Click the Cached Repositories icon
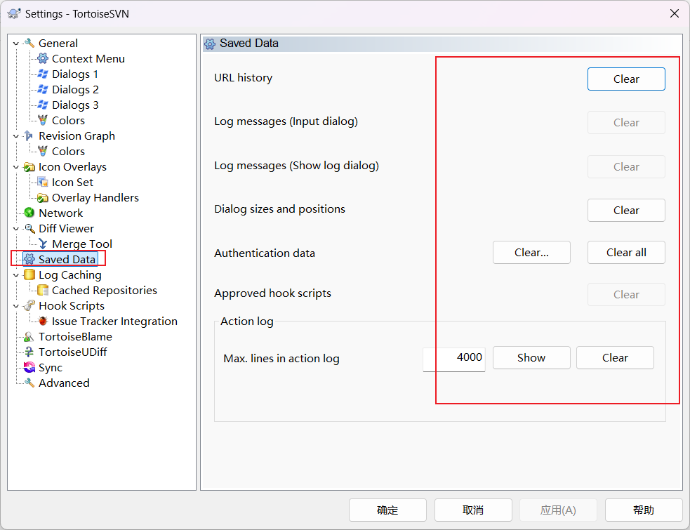The width and height of the screenshot is (690, 530). coord(43,290)
